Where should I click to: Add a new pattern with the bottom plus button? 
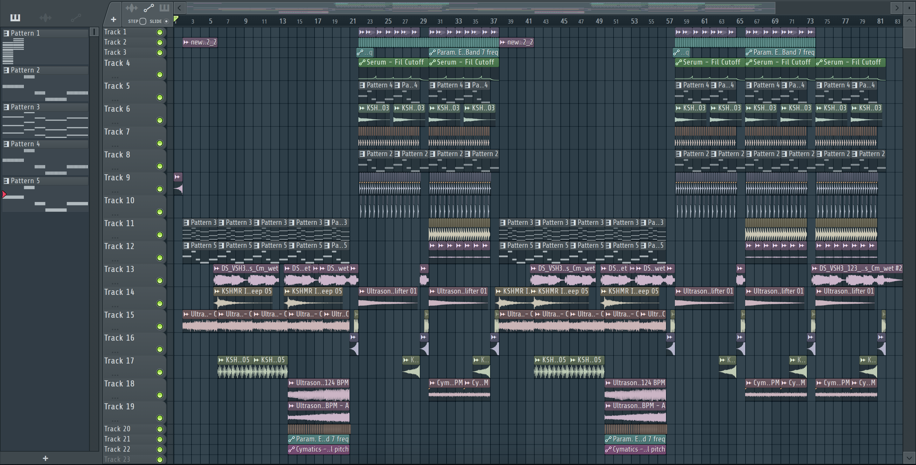[45, 458]
